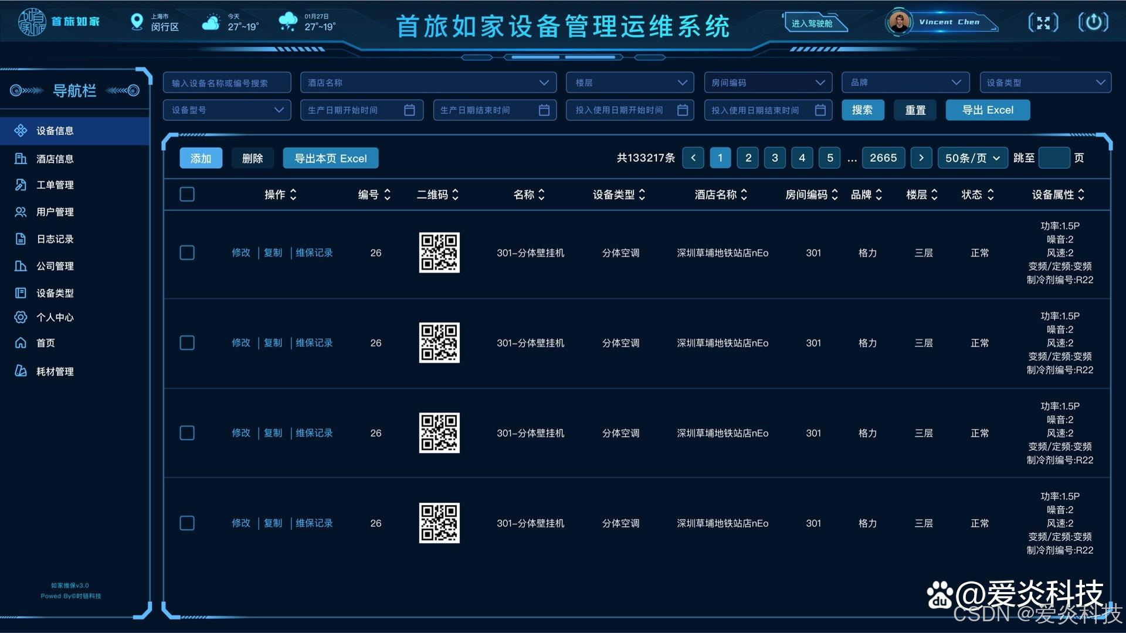This screenshot has width=1126, height=633.
Task: Click the 导出本页 Excel button
Action: pos(331,158)
